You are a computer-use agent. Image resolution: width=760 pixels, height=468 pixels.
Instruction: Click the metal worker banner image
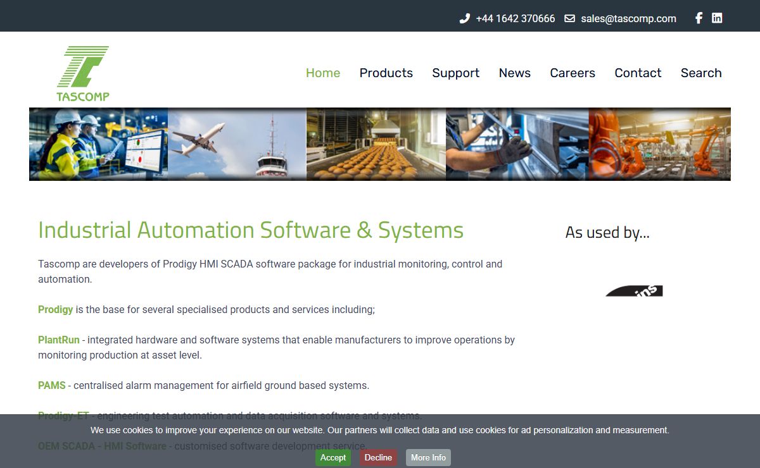click(517, 144)
